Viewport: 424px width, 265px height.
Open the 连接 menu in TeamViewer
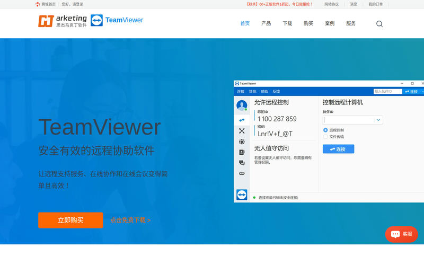pos(241,91)
